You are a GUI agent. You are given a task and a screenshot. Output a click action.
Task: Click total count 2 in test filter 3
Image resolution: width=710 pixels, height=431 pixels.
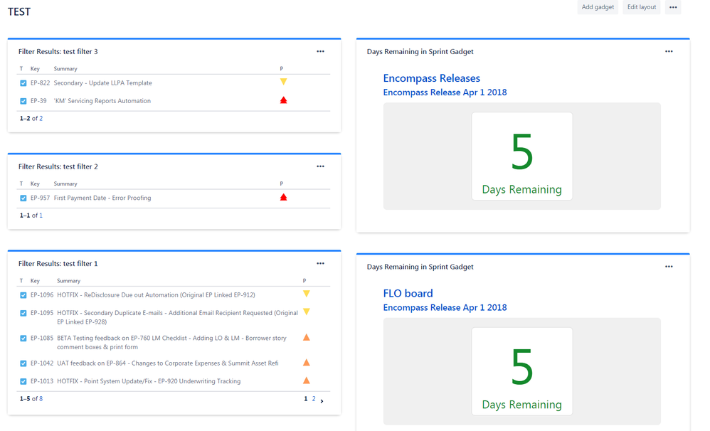click(41, 118)
